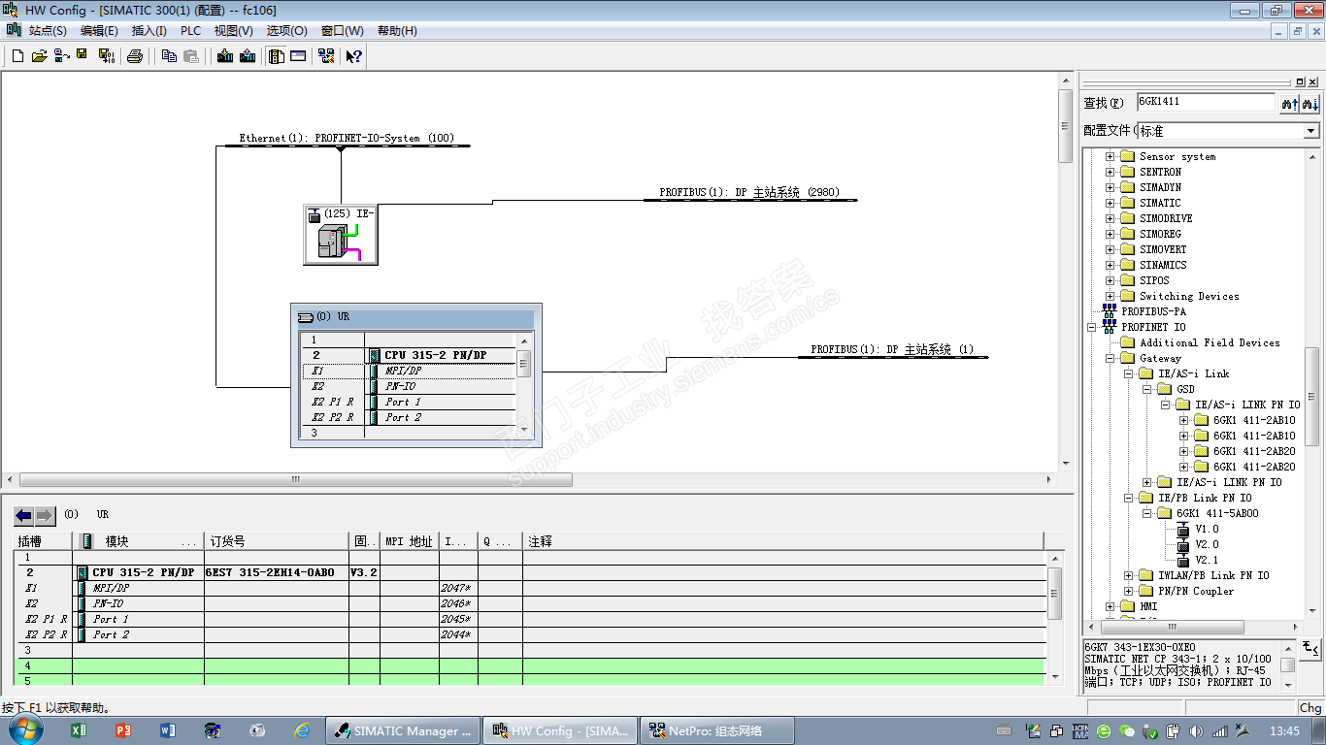This screenshot has width=1326, height=745.
Task: Open Excel from the taskbar
Action: coord(79,730)
